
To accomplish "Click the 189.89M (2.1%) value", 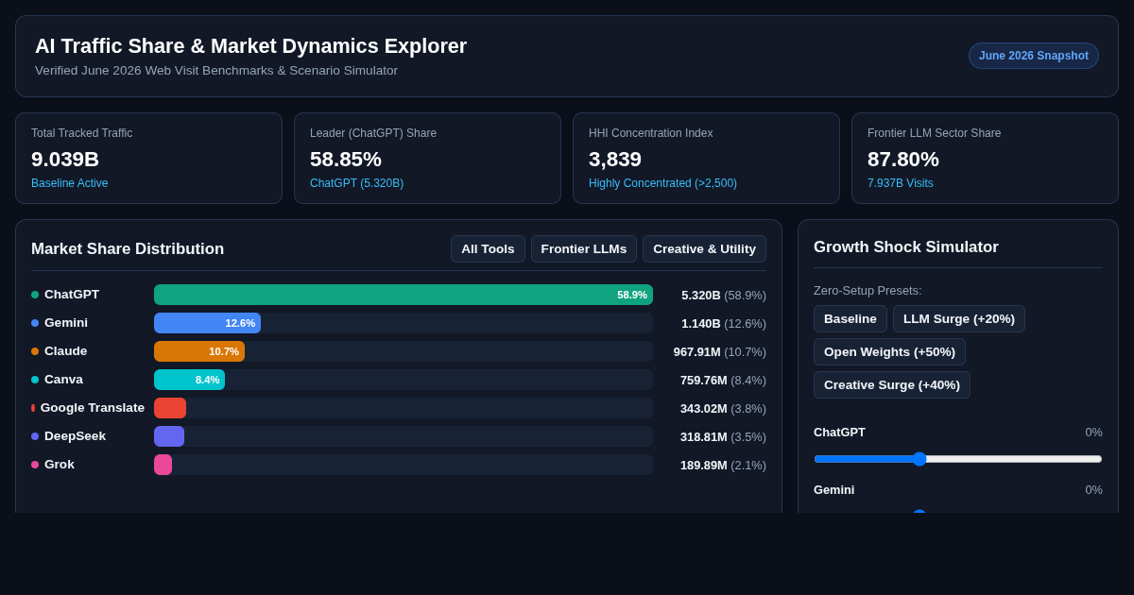I will coord(723,465).
